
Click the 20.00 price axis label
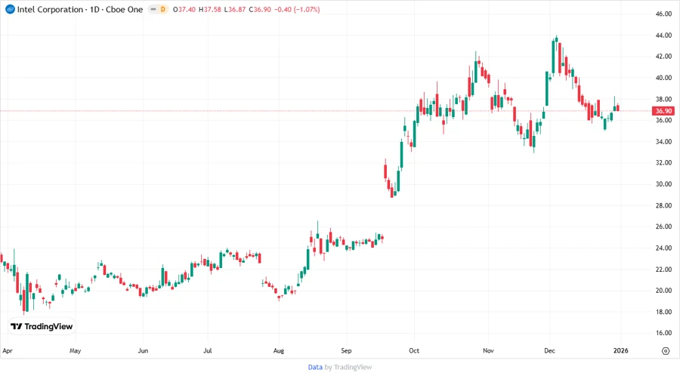click(663, 291)
